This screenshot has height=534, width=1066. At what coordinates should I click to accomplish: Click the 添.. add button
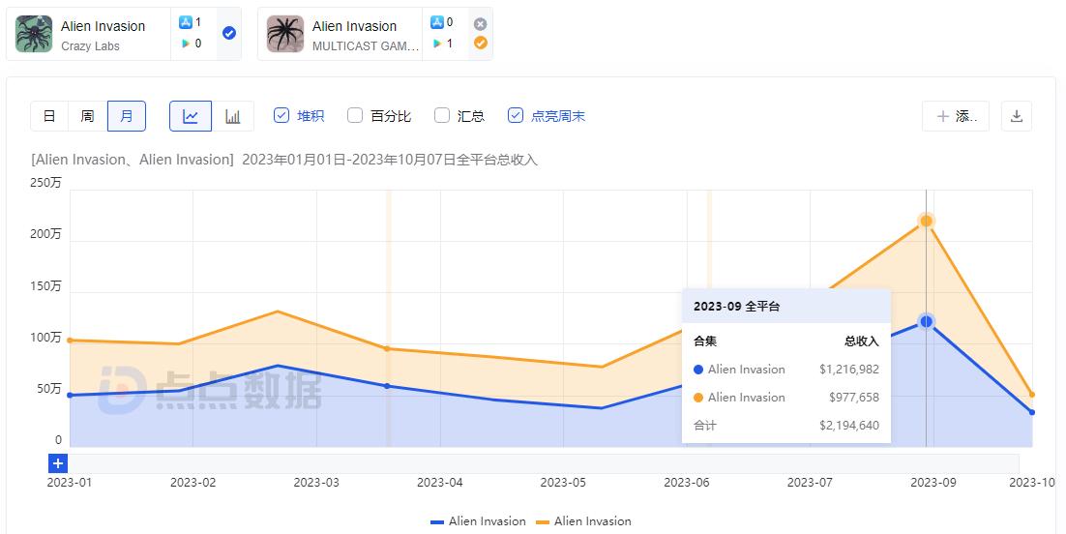956,116
